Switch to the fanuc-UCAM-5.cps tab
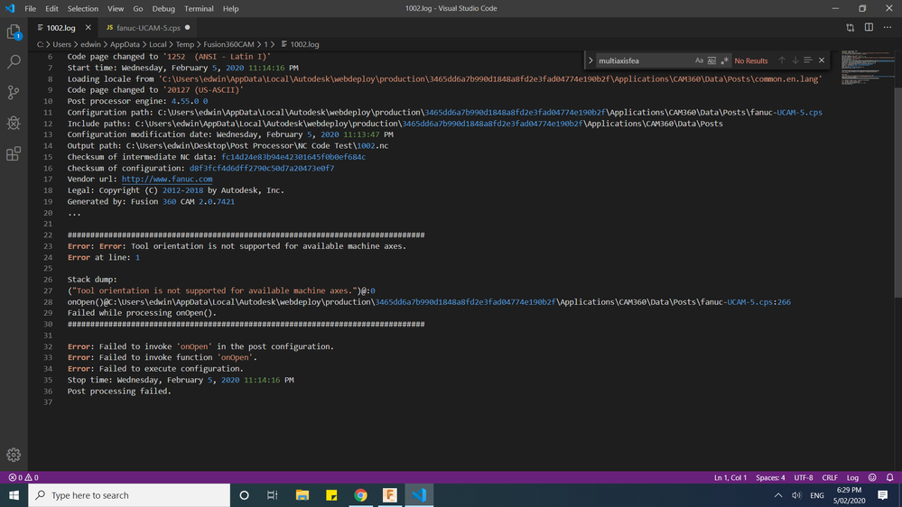 [147, 28]
